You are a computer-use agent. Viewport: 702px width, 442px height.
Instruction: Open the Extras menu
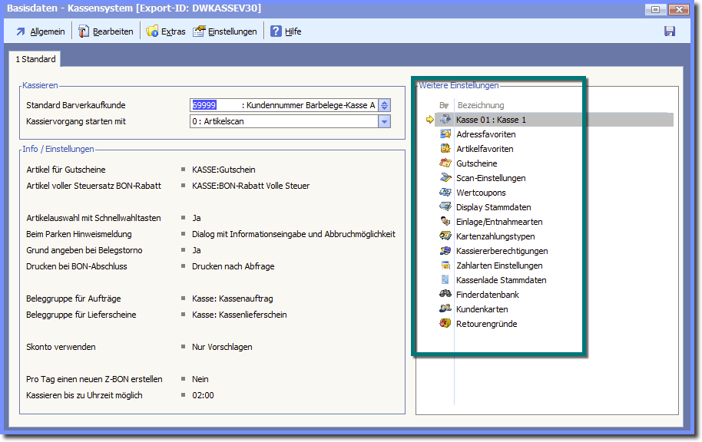click(x=165, y=31)
